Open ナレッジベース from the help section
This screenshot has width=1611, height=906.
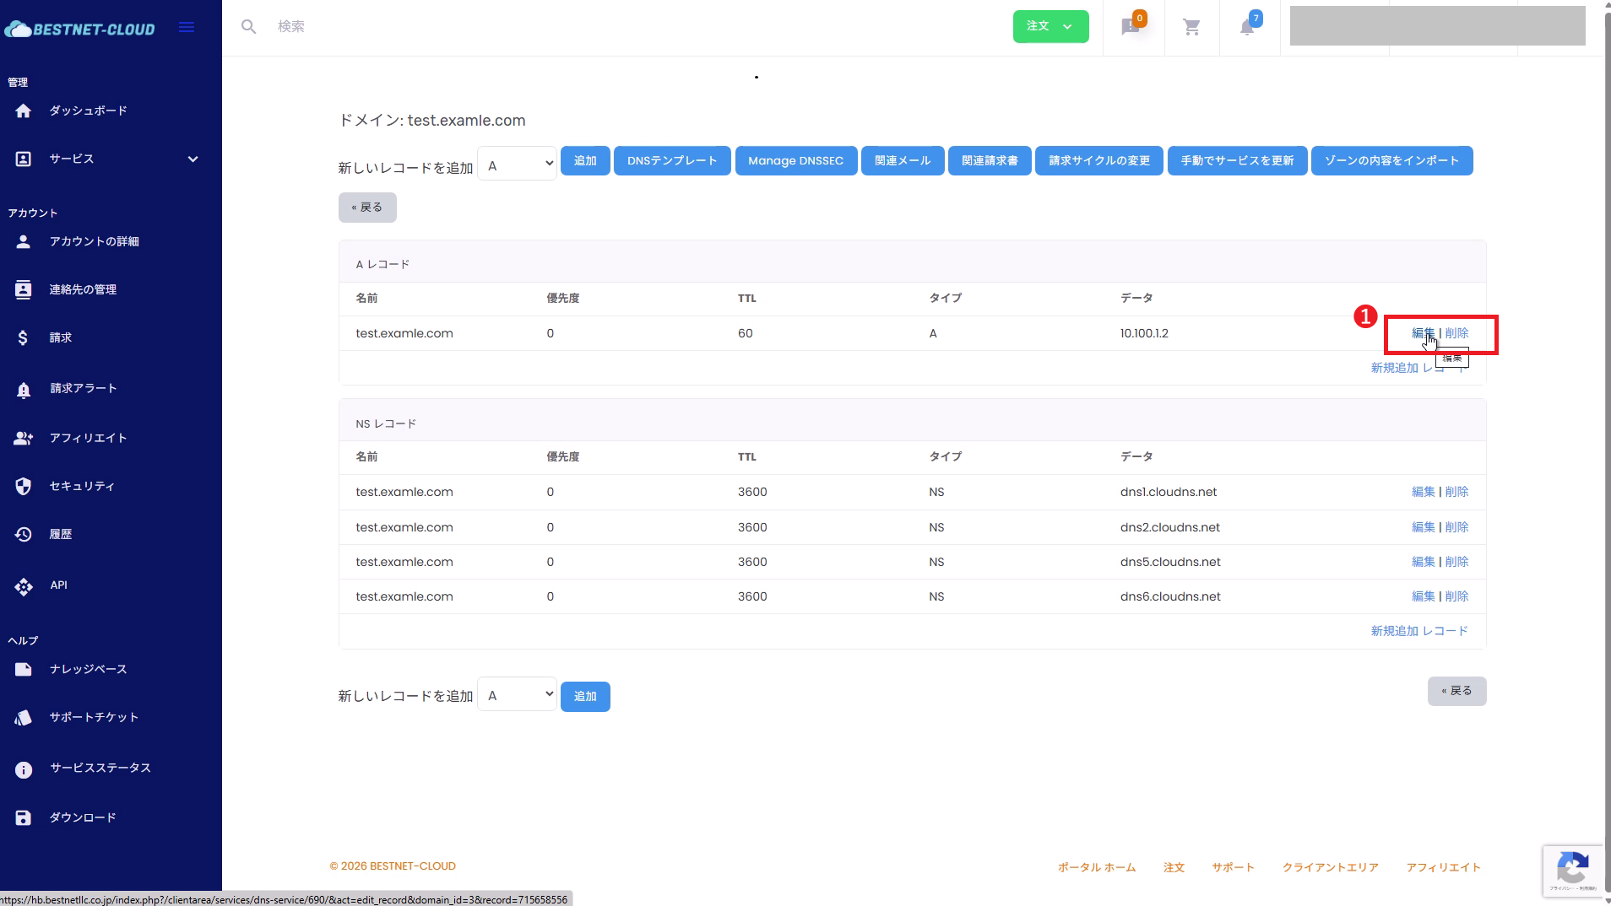[87, 669]
